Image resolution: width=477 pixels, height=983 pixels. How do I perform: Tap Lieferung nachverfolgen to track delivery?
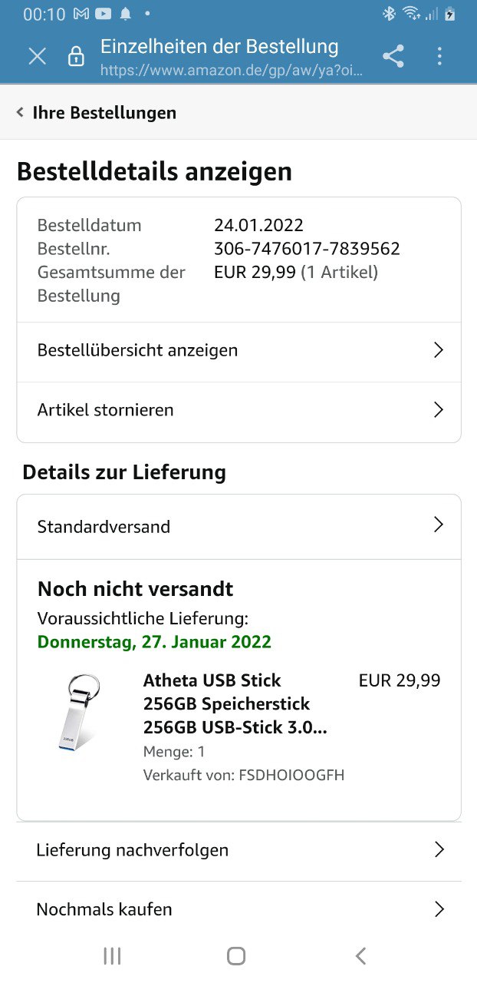point(133,850)
